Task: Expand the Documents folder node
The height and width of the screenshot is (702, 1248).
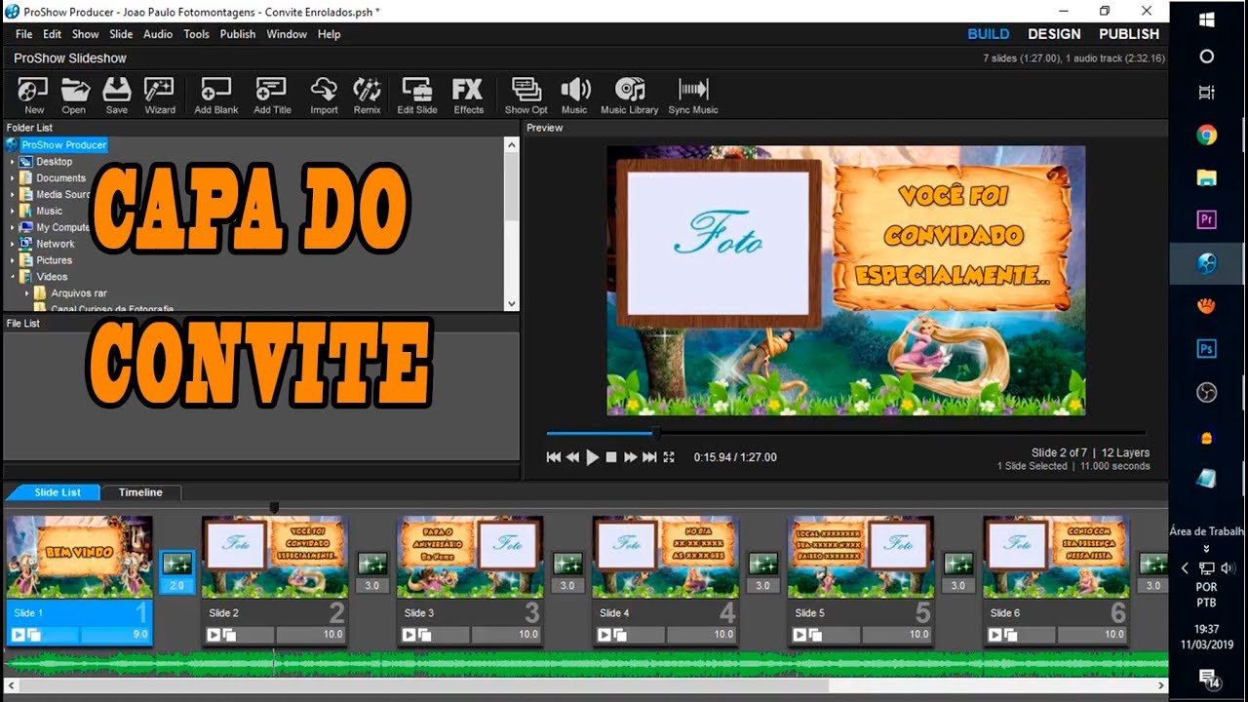Action: click(13, 178)
